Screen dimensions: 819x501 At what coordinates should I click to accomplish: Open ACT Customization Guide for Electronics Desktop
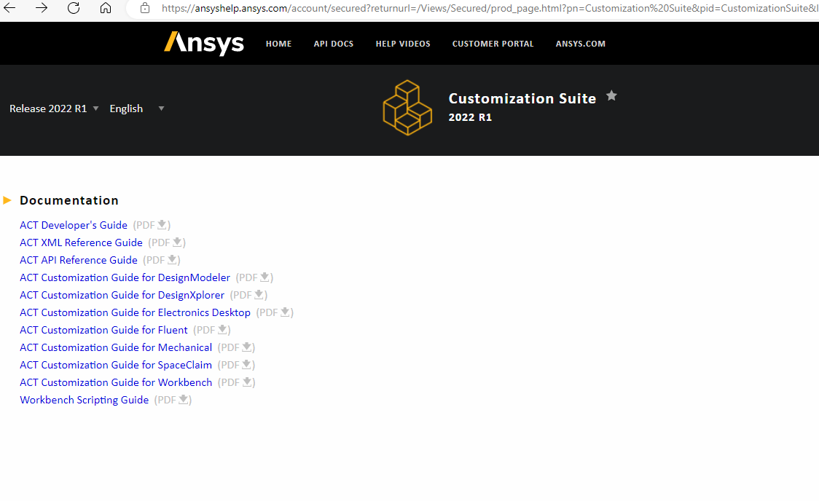click(x=136, y=312)
